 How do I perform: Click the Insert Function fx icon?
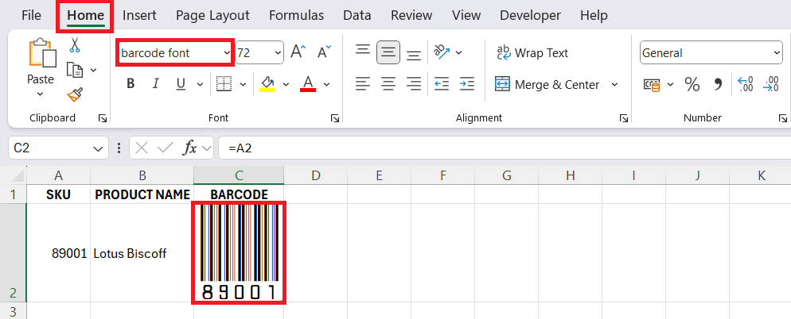(189, 148)
